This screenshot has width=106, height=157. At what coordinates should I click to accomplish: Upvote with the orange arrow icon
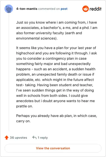click(x=7, y=138)
